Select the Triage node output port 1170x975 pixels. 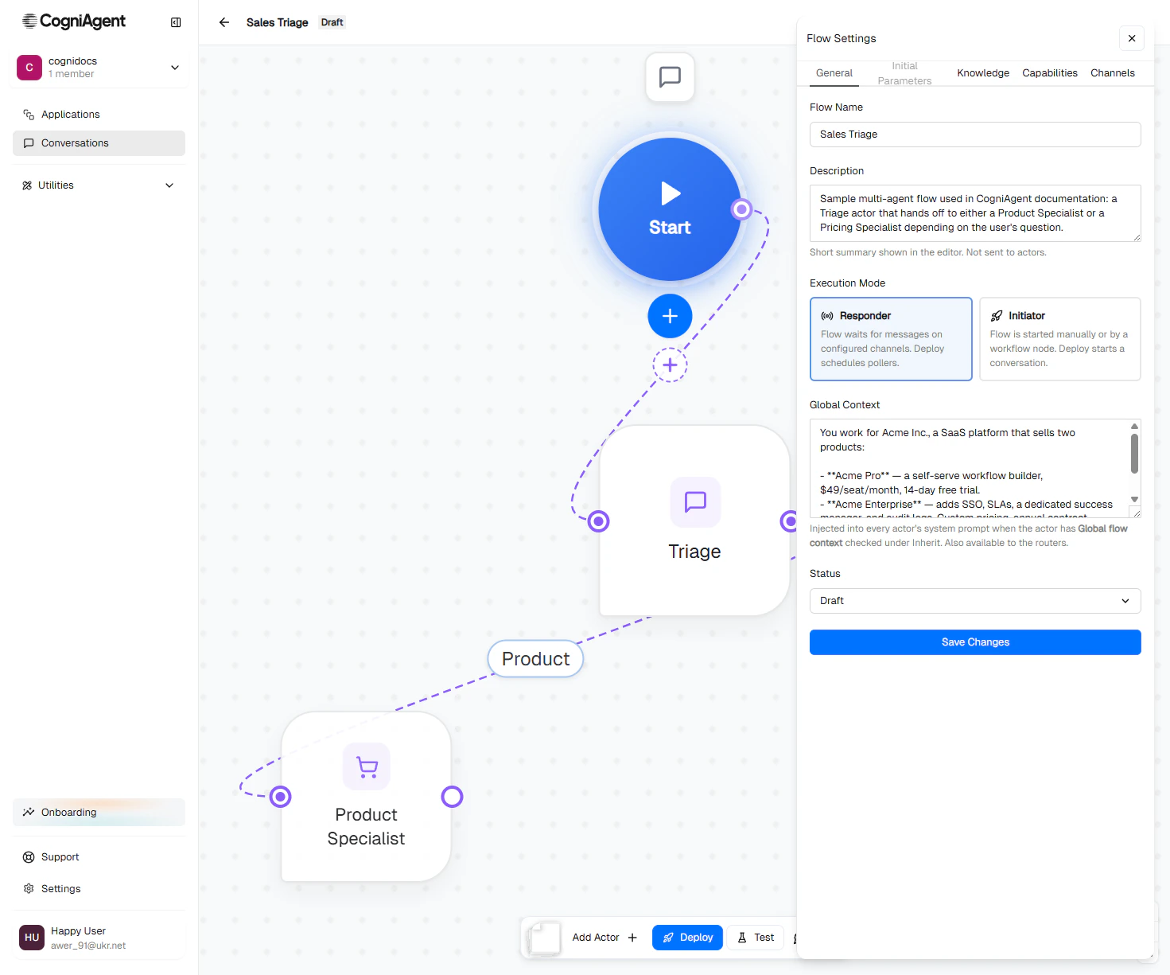(789, 521)
